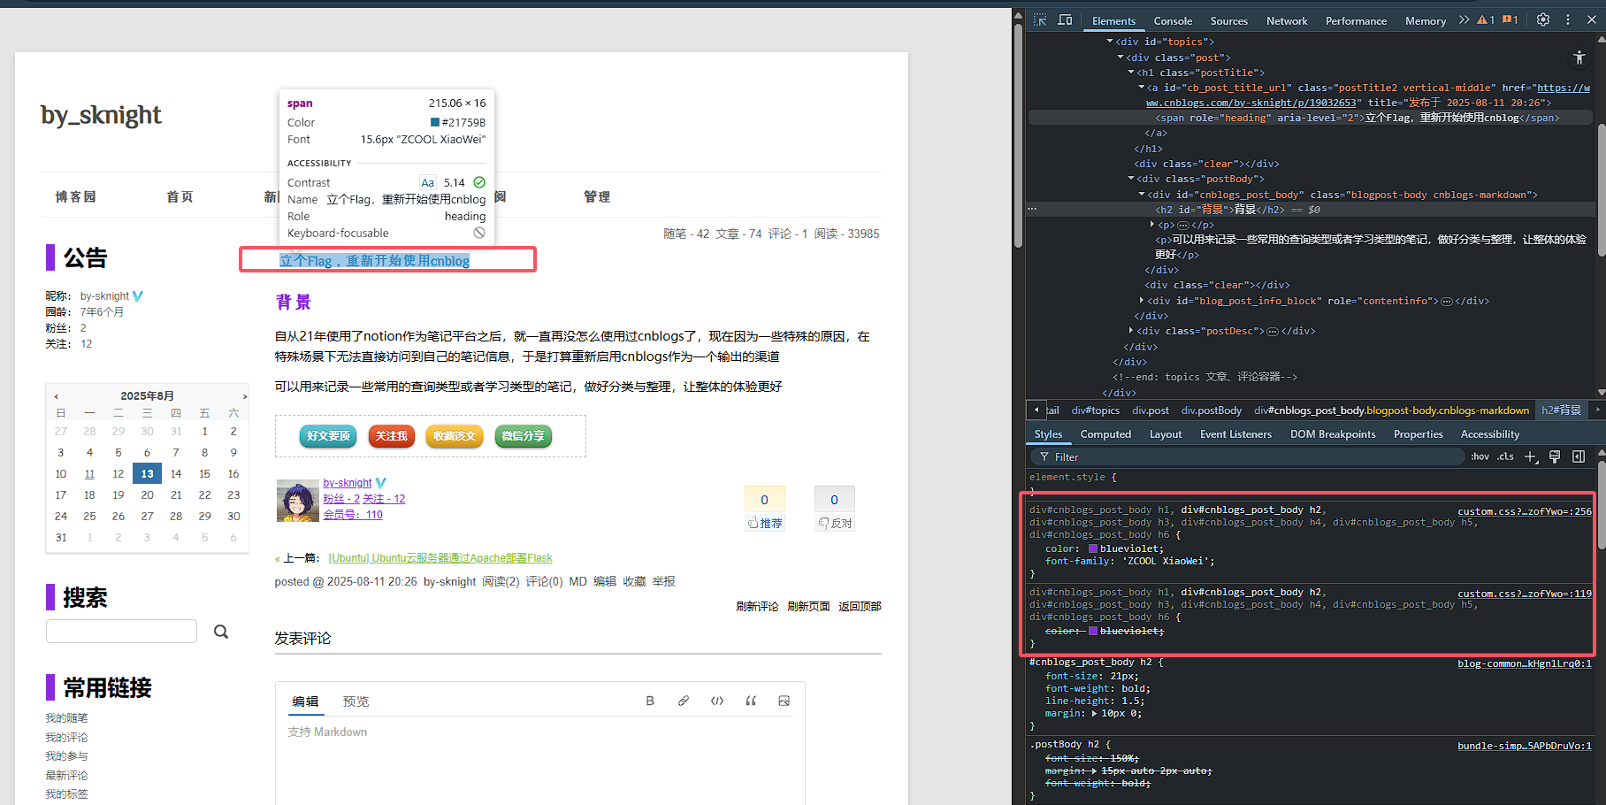Open the Computed styles tab
The width and height of the screenshot is (1606, 805).
tap(1105, 434)
